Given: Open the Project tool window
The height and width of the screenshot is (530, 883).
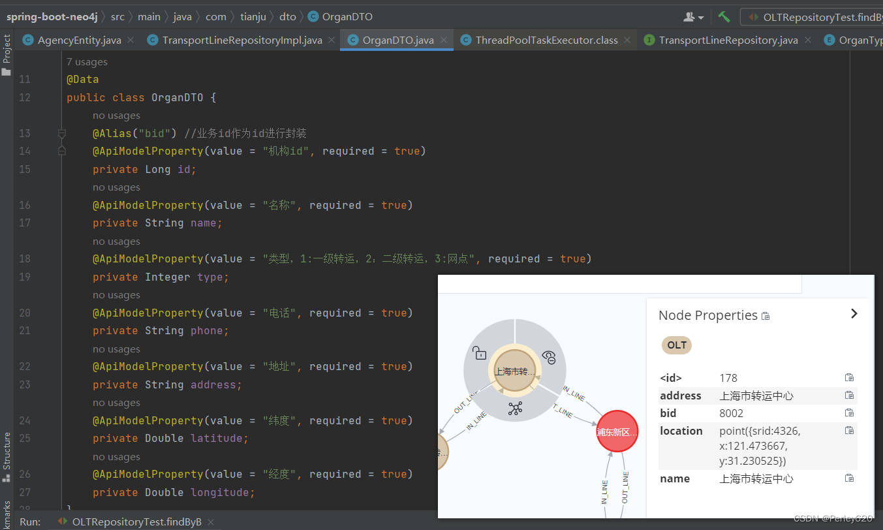Looking at the screenshot, I should 7,56.
